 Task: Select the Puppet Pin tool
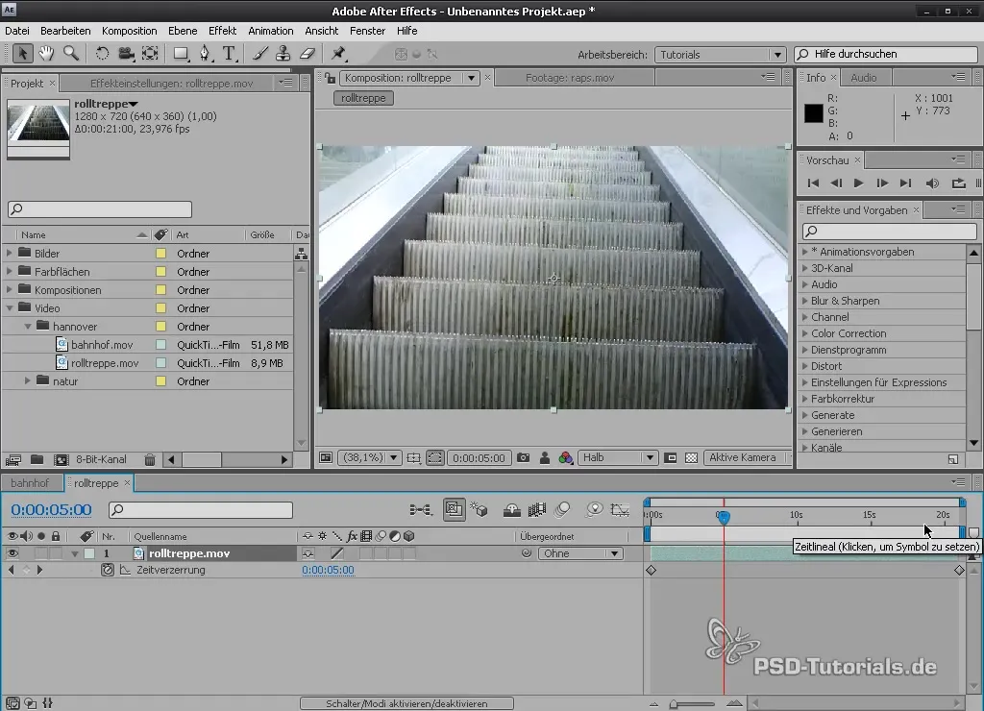click(338, 54)
